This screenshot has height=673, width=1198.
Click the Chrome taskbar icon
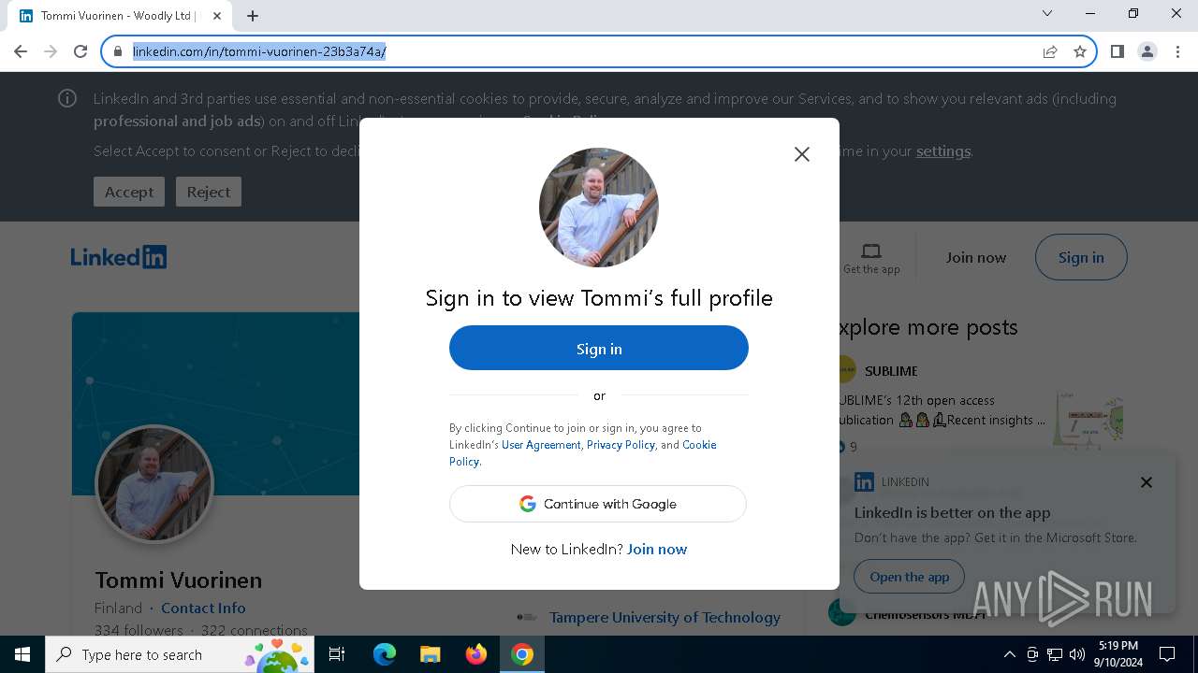point(522,654)
